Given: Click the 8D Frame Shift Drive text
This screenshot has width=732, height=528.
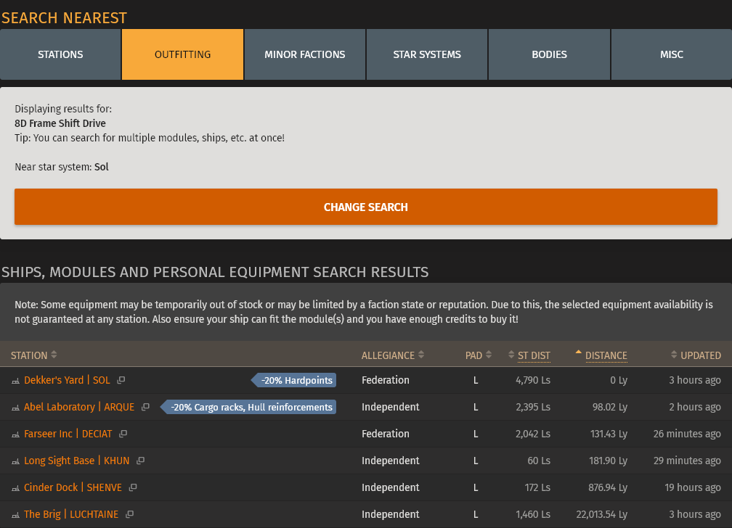Looking at the screenshot, I should point(60,123).
